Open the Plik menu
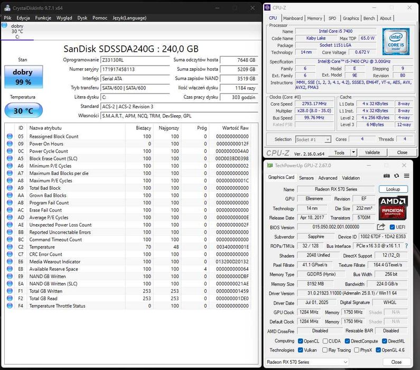Image resolution: width=420 pixels, height=370 pixels. 7,17
